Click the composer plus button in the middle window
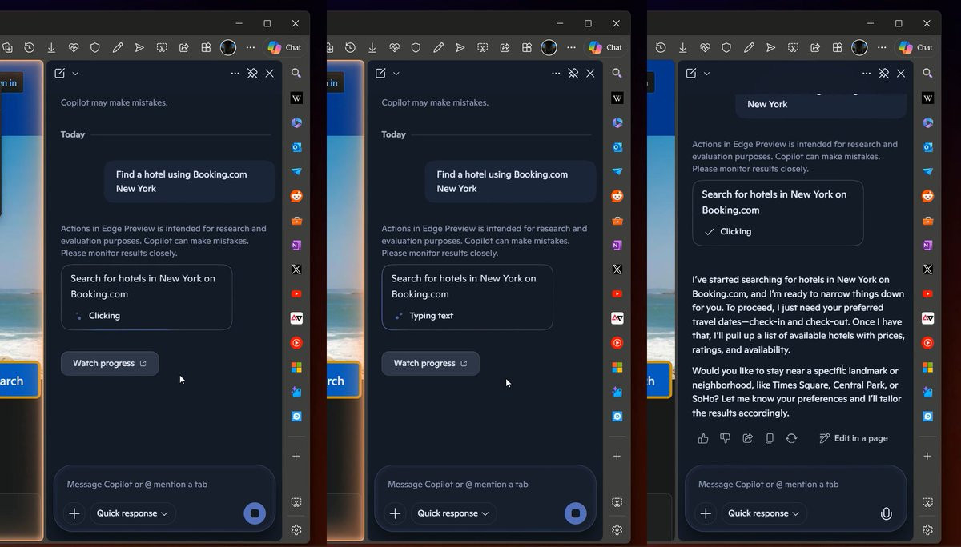 pyautogui.click(x=395, y=513)
